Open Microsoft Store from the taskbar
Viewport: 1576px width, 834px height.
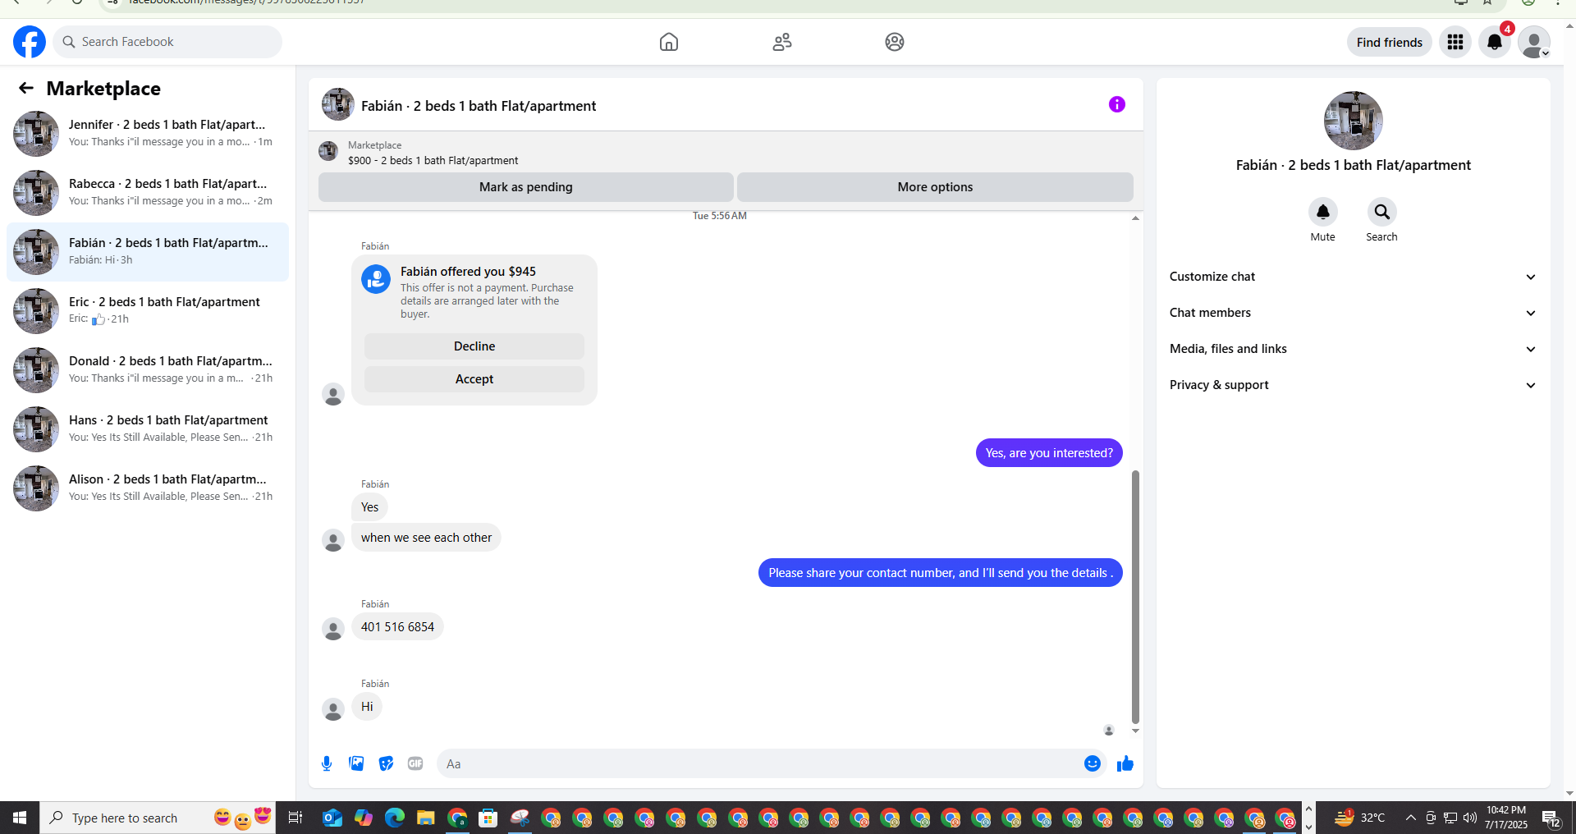click(x=488, y=818)
